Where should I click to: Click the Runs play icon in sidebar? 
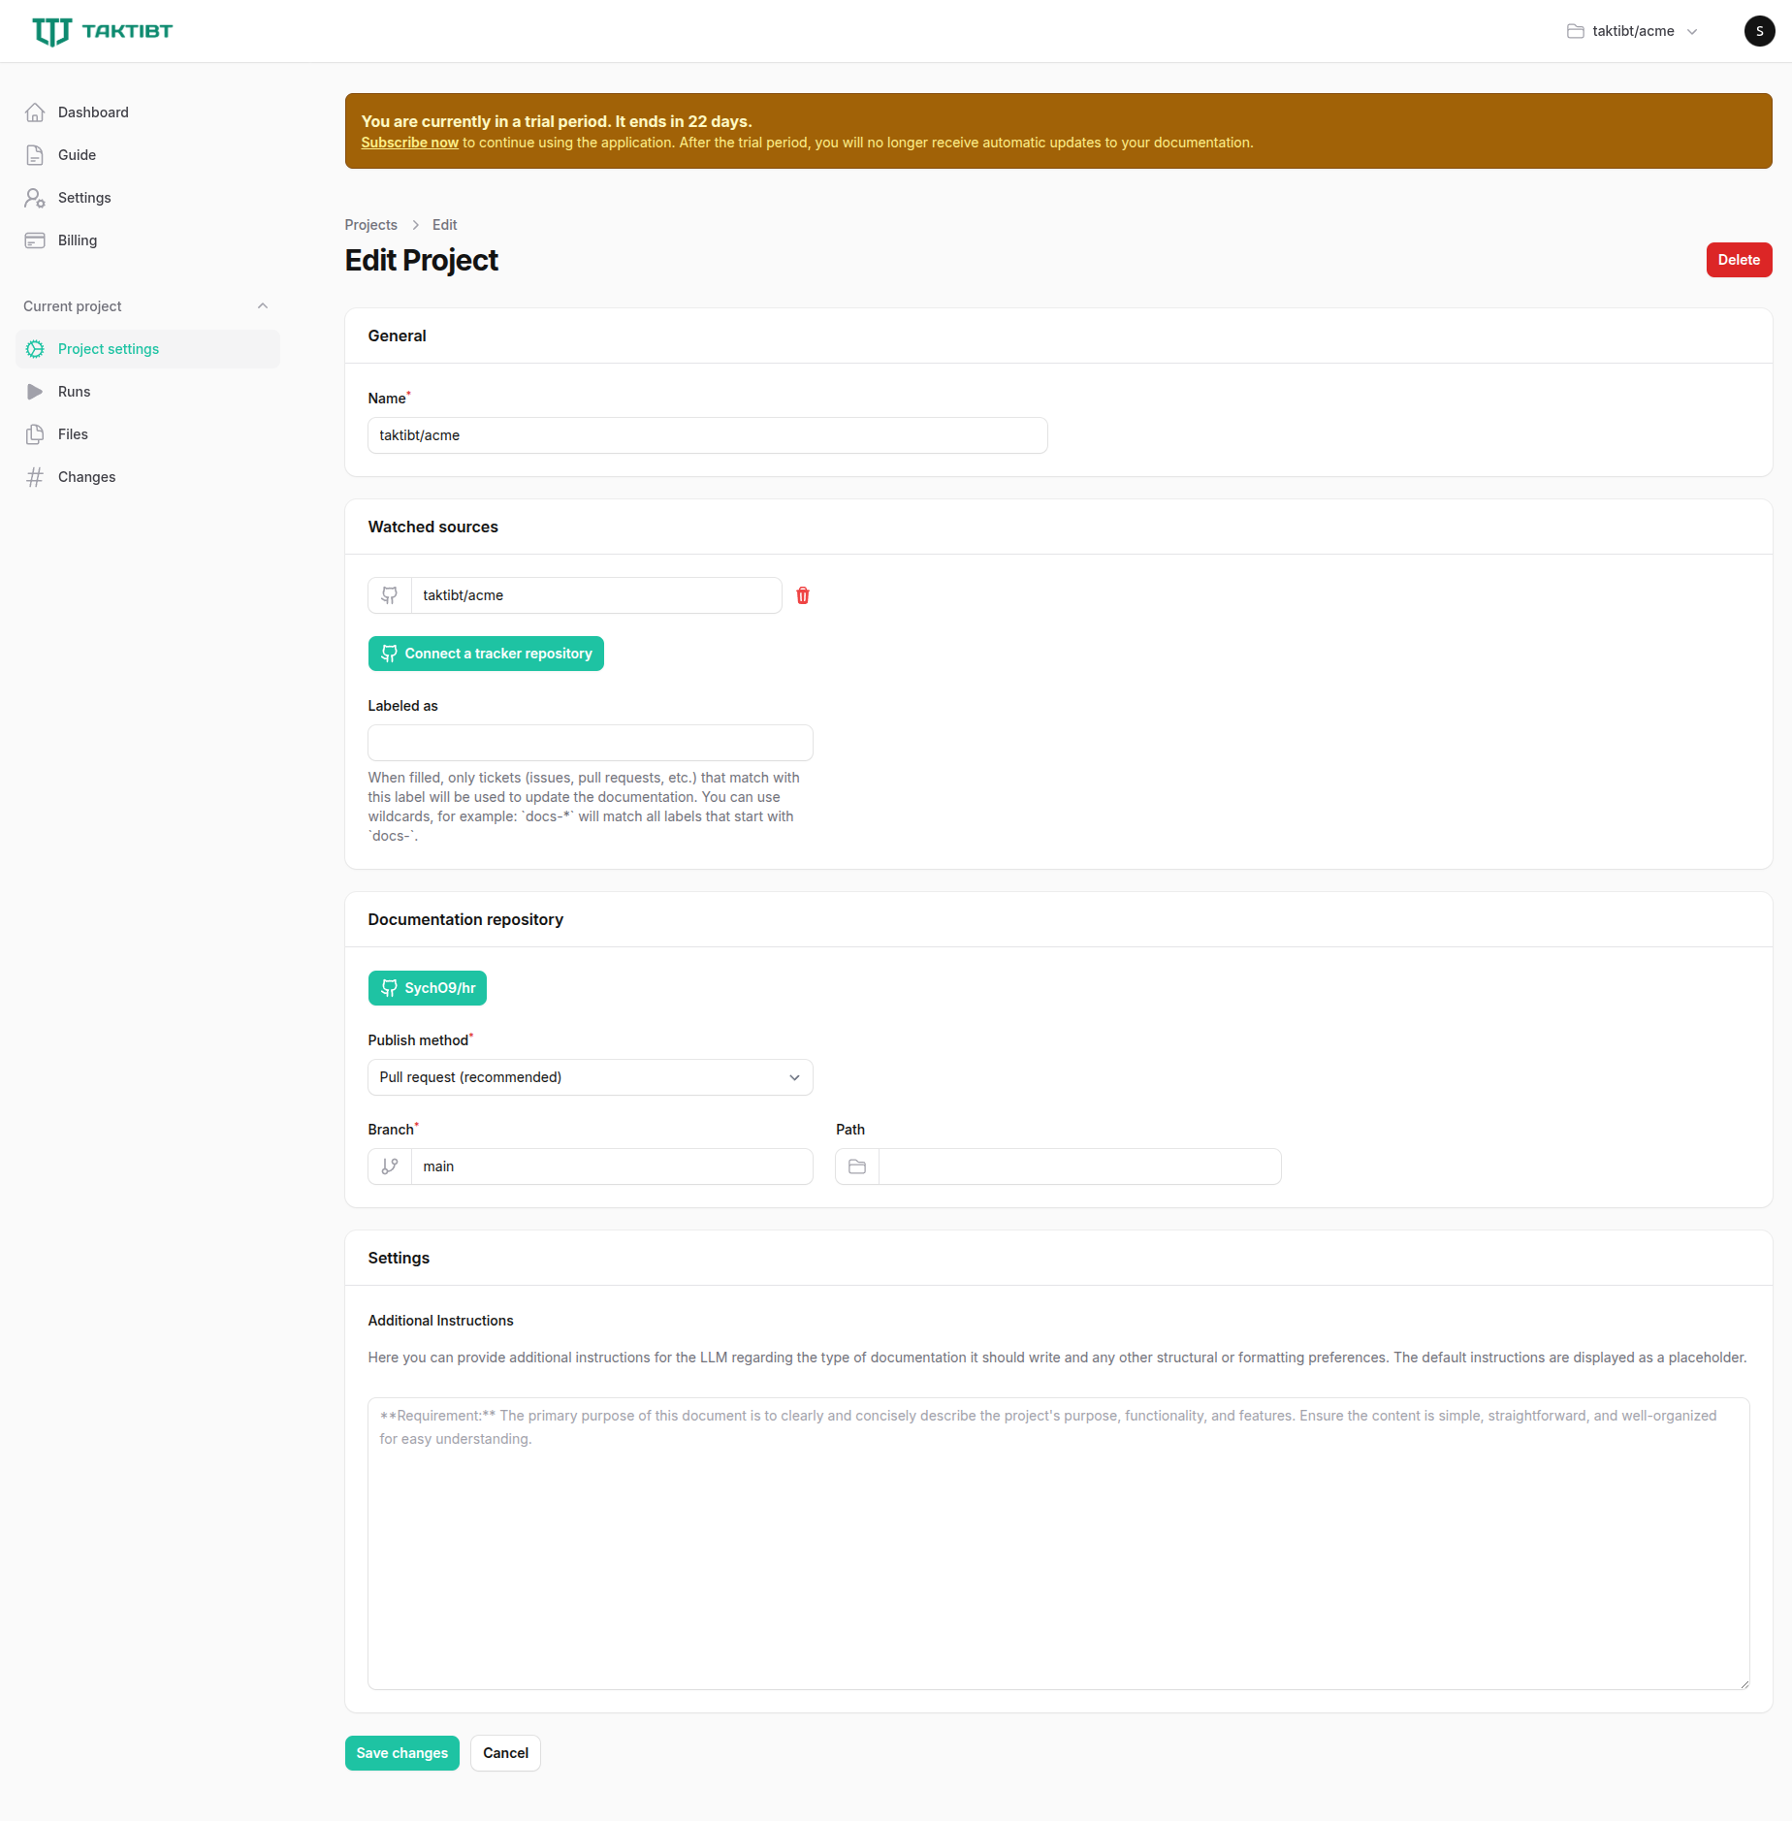35,392
